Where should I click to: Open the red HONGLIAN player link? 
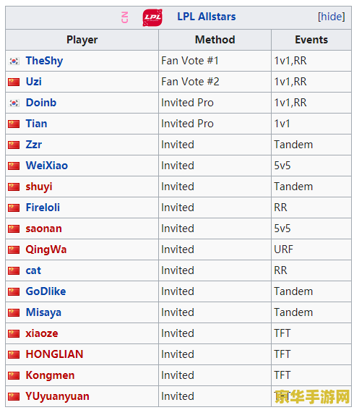pyautogui.click(x=54, y=354)
